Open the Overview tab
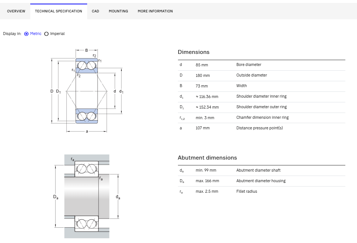Viewport: 357px width, 243px height. coord(16,11)
